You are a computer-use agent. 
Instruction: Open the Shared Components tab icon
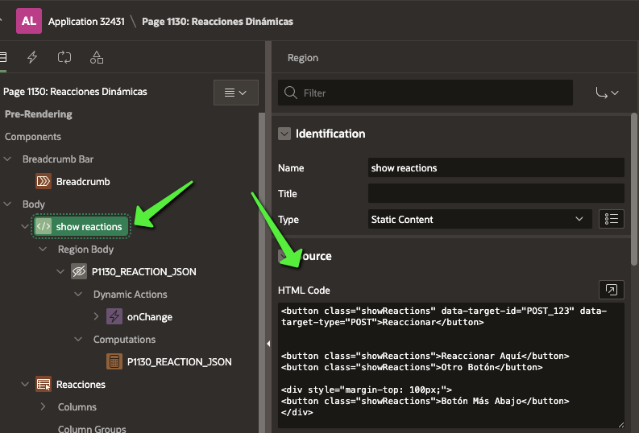point(97,57)
